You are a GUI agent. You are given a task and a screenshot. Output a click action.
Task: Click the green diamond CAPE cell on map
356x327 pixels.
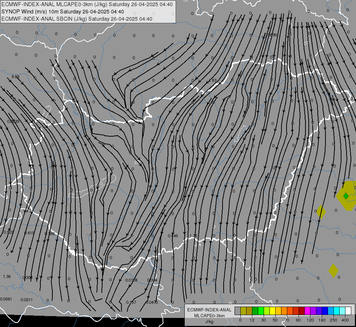tap(346, 196)
